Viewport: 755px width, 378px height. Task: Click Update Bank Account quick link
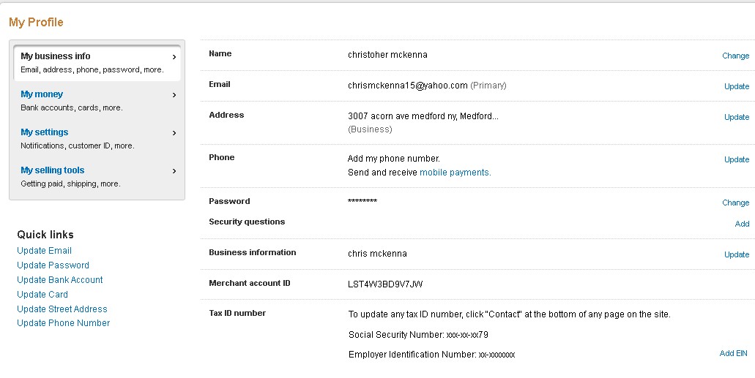[60, 280]
